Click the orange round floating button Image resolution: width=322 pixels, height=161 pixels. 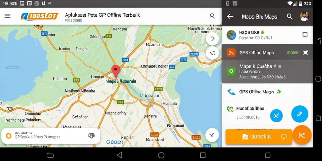pos(302,135)
